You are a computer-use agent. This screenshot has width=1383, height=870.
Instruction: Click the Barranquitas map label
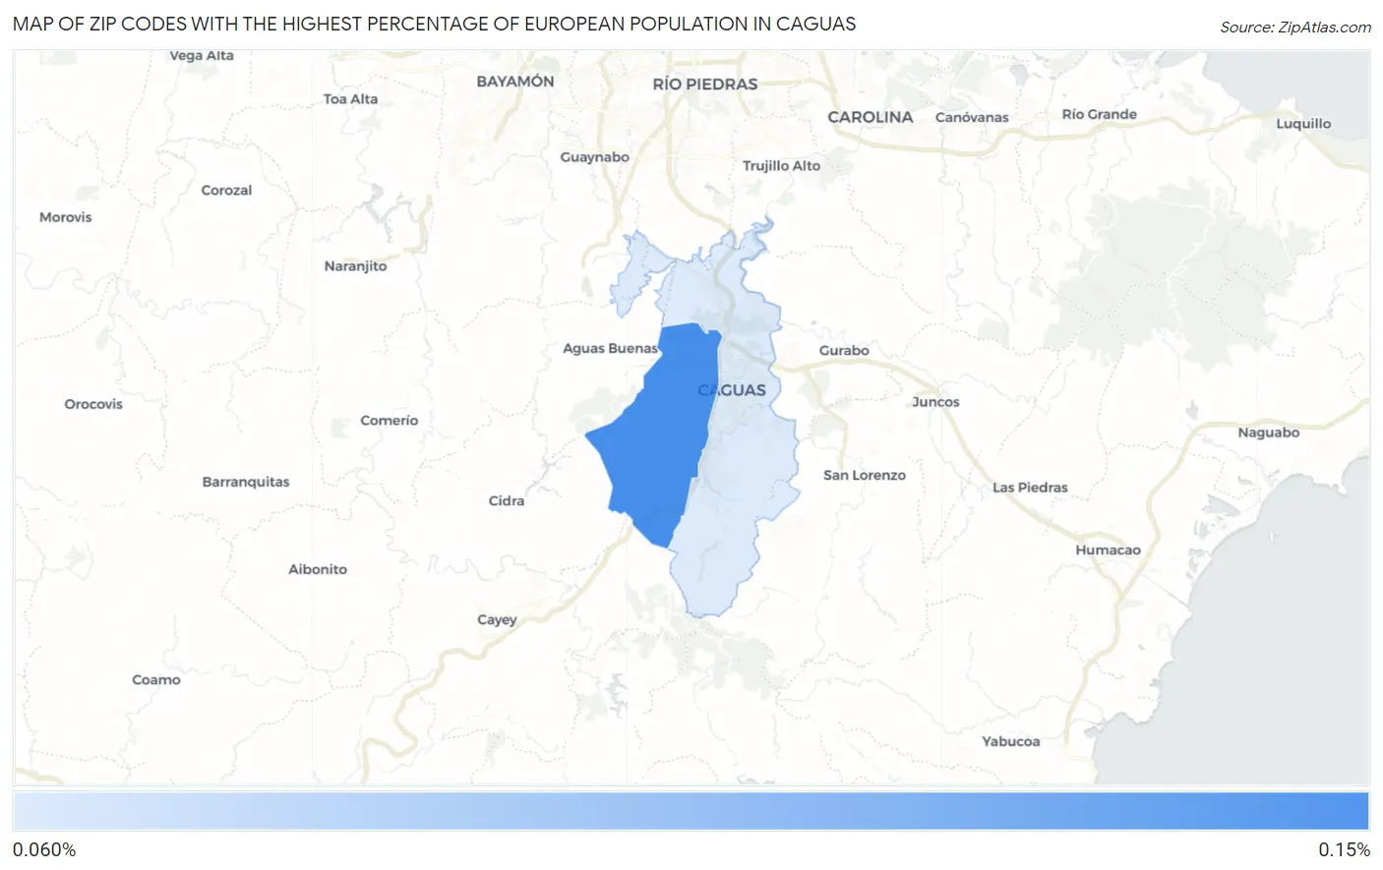point(246,482)
